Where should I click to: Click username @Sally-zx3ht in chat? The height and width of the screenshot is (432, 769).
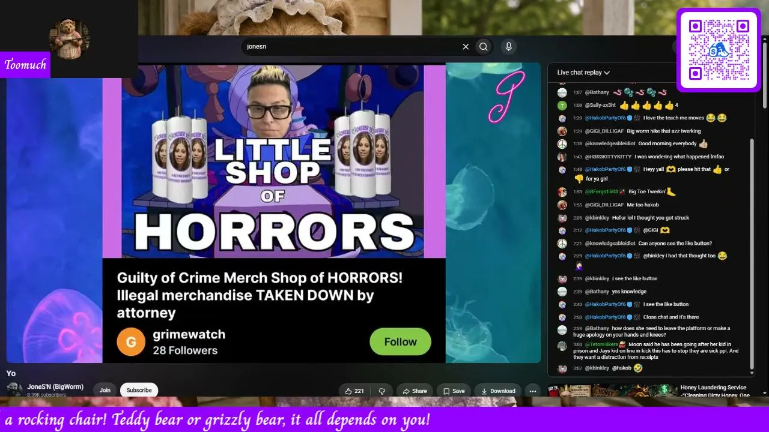point(600,106)
